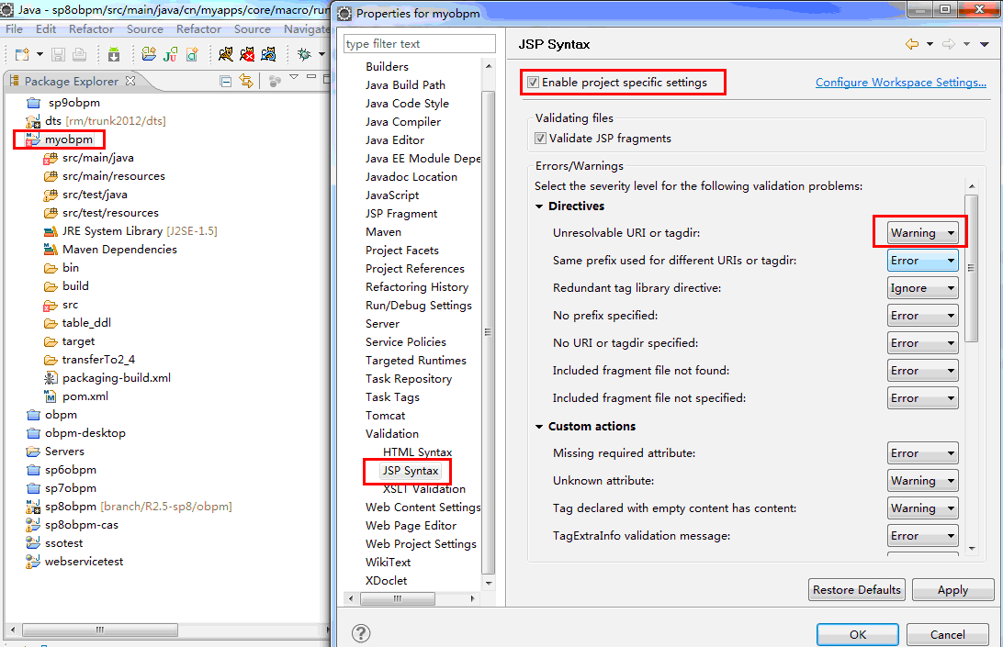Click Cancel in the Properties dialog
The image size is (1003, 647).
click(947, 634)
